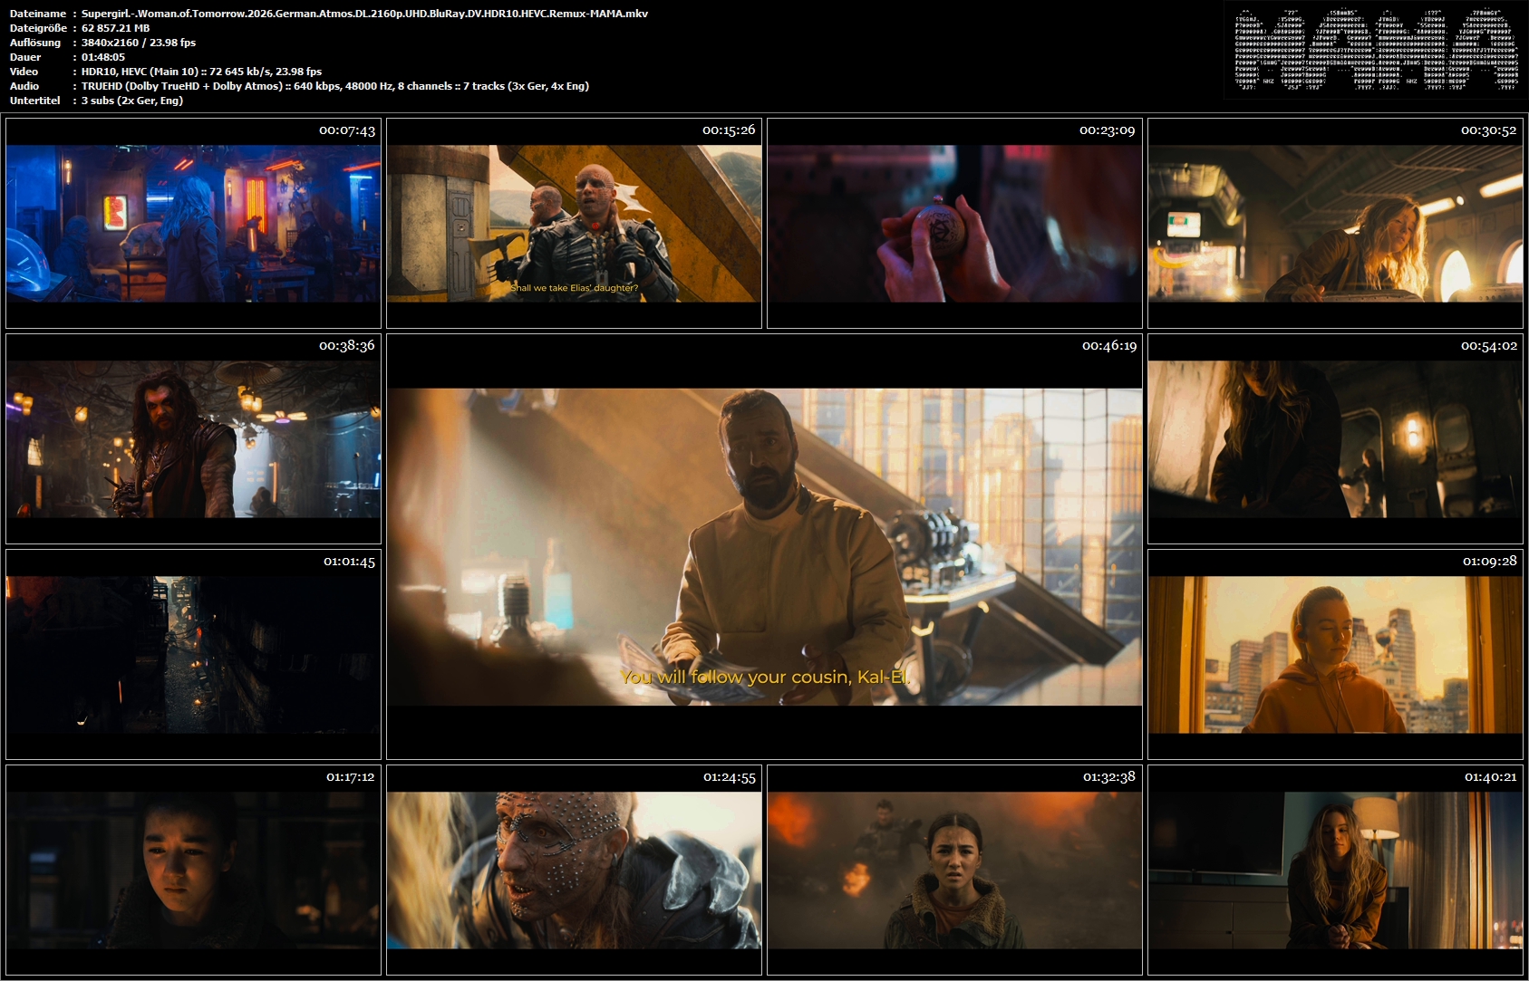Click the frame image under timestamp 01:32:38

tap(954, 870)
